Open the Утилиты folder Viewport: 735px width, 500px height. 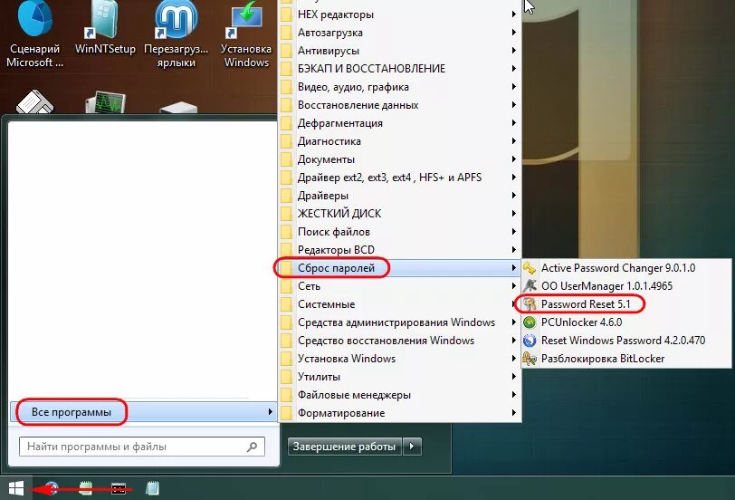400,377
